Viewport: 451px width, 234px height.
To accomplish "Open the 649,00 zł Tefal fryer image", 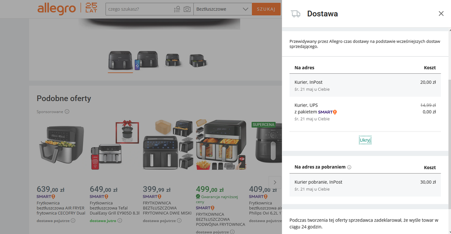I will click(x=115, y=145).
